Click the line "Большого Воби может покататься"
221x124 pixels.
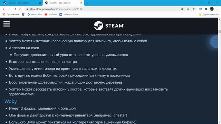(x=73, y=122)
